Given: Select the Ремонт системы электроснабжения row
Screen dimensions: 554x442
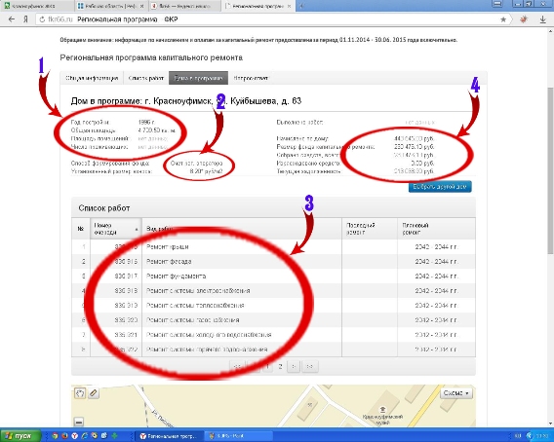Looking at the screenshot, I should 273,291.
